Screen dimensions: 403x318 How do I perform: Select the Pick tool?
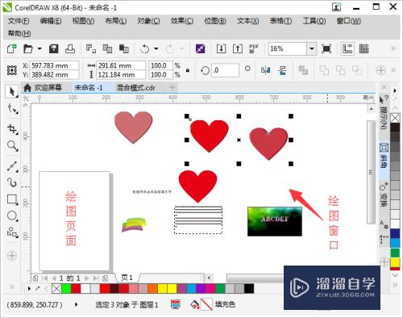pos(12,92)
